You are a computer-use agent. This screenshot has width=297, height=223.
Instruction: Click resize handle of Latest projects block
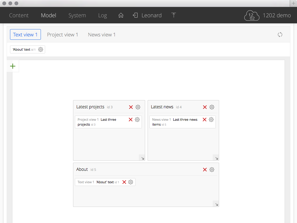142,158
